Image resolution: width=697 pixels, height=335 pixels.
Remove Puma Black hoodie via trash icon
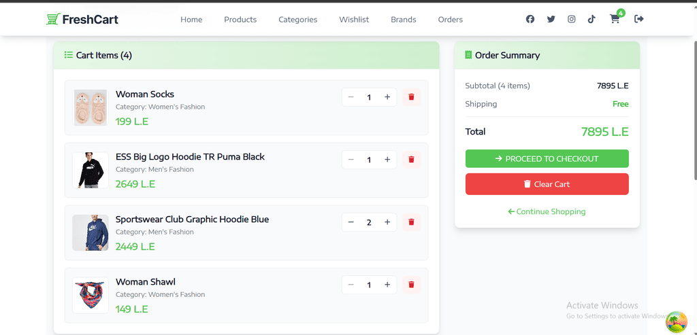click(x=411, y=159)
